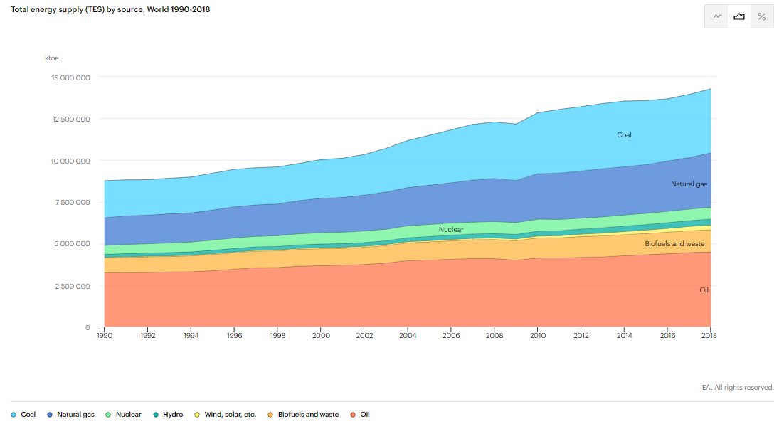The width and height of the screenshot is (784, 429).
Task: Click the Nuclear label inside chart
Action: pos(451,230)
